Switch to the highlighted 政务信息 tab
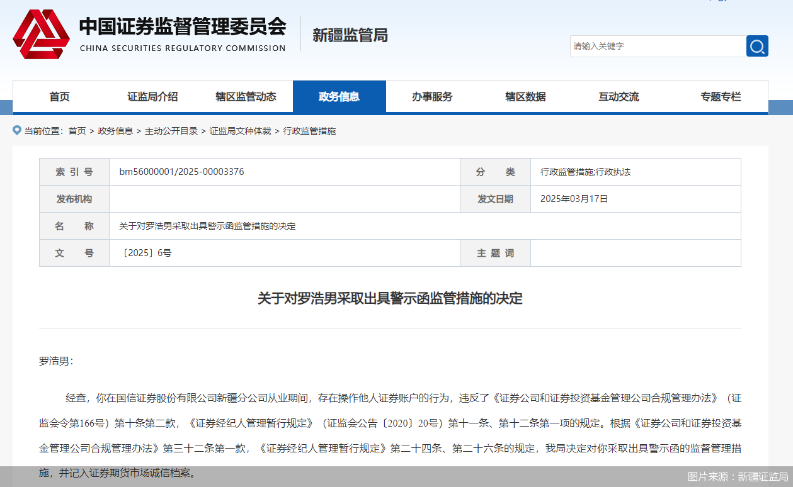The image size is (793, 487). pos(339,96)
